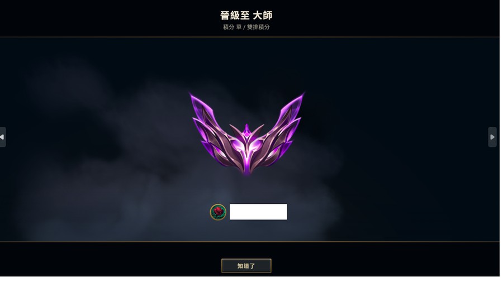
Task: Click the gold divider line below the header
Action: click(250, 37)
